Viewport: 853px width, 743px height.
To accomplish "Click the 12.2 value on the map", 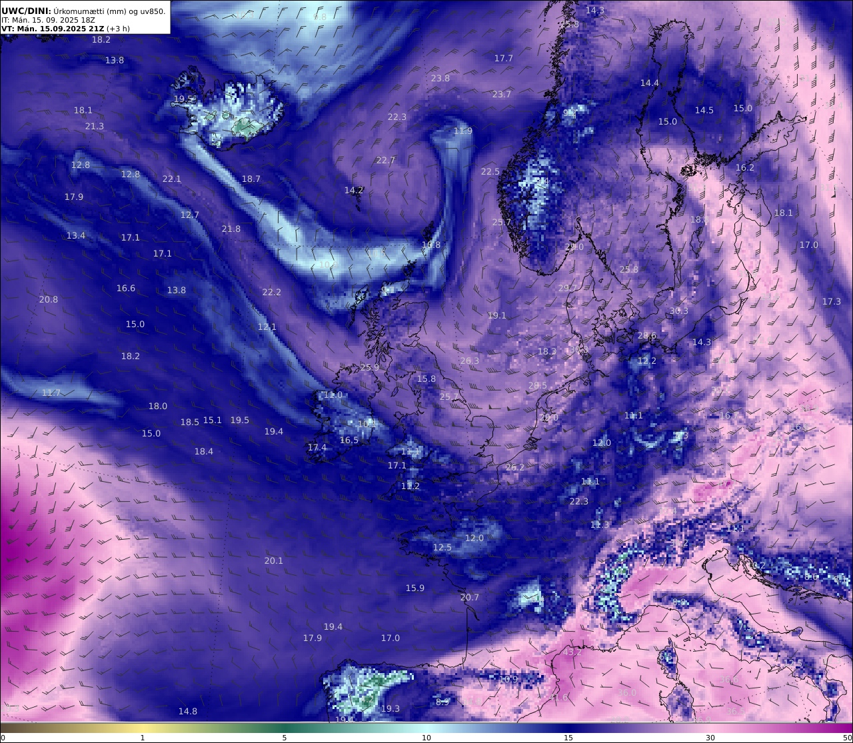I will (647, 361).
